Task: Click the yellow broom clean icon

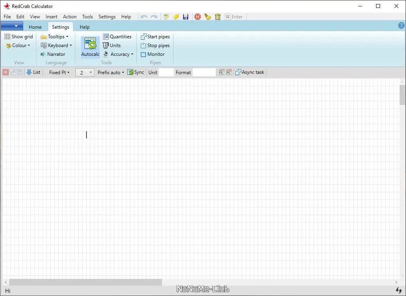Action: (x=208, y=17)
